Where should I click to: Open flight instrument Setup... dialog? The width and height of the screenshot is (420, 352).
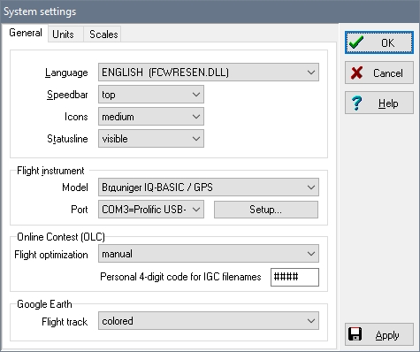266,210
